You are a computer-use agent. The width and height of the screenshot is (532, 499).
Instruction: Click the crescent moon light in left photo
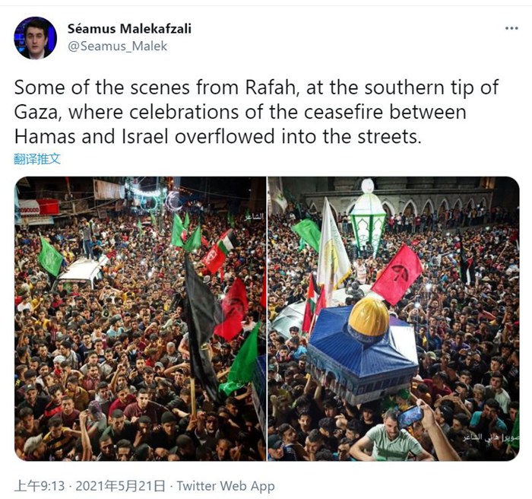173,201
